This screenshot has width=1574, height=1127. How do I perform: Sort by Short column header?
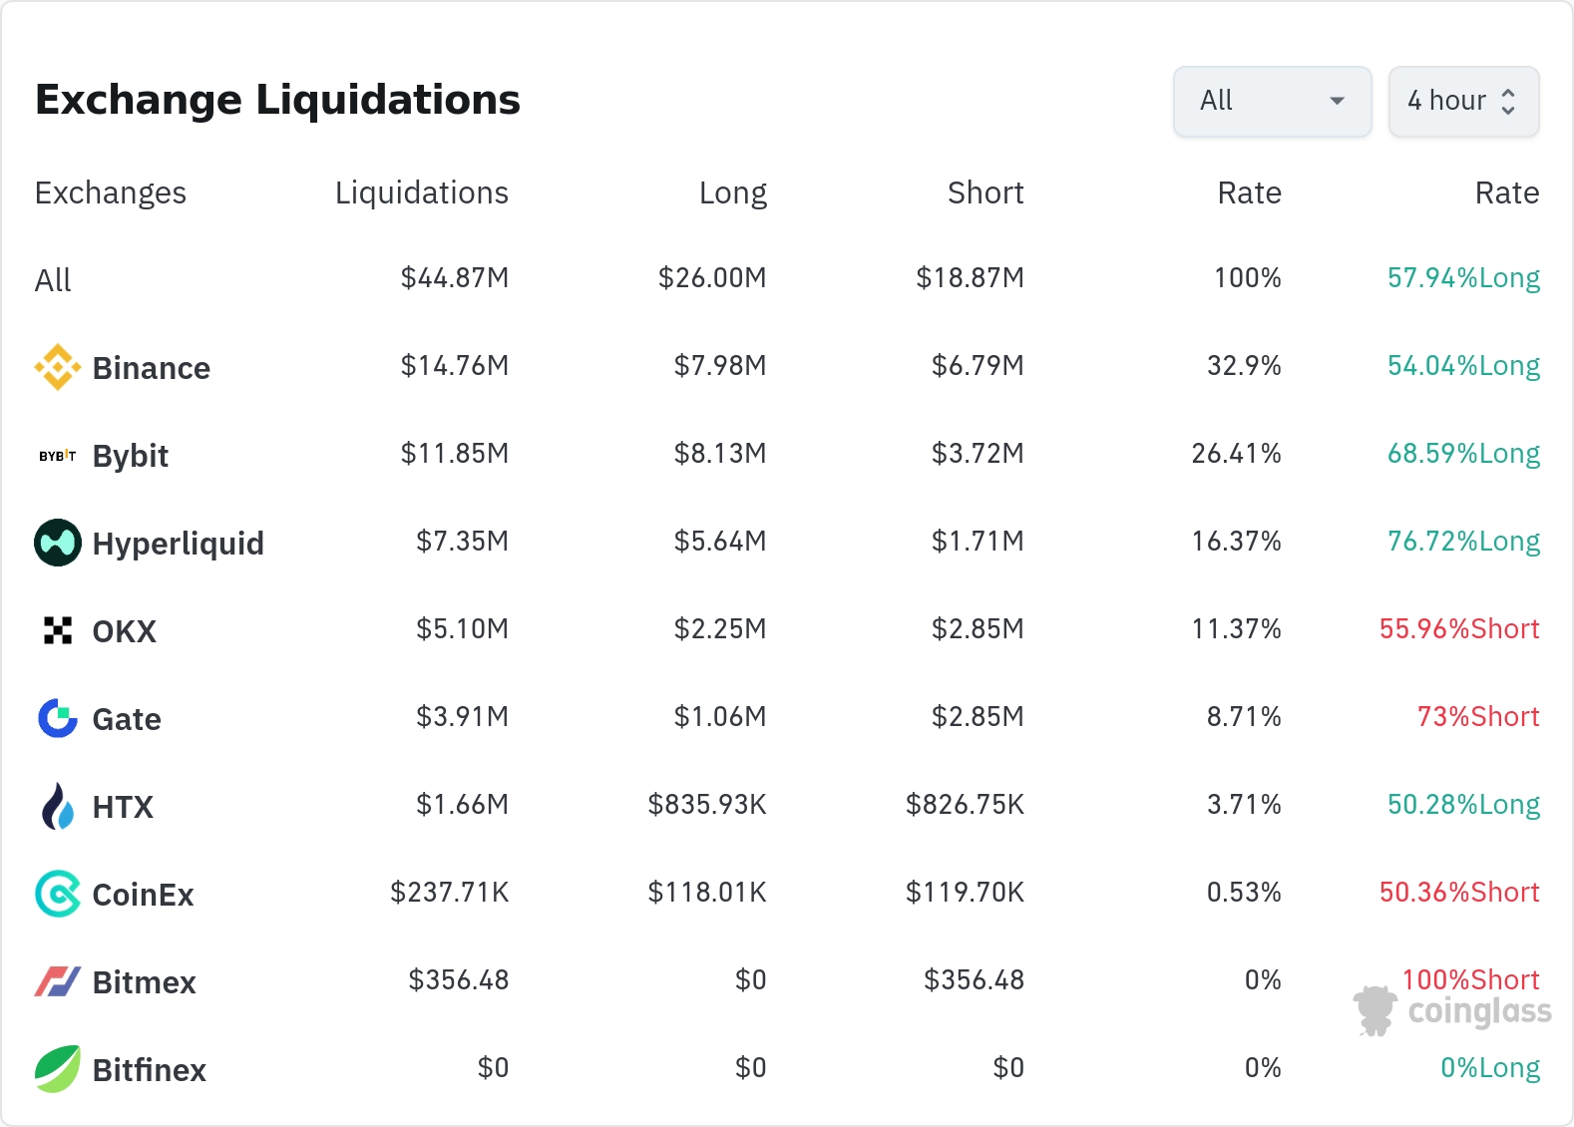tap(984, 192)
